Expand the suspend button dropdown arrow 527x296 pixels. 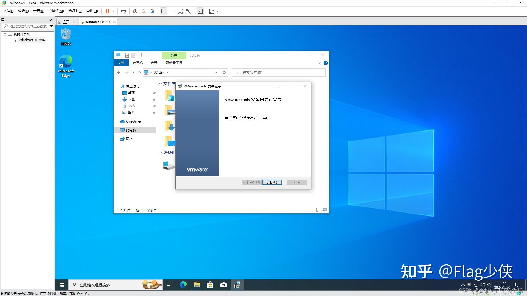pos(113,11)
